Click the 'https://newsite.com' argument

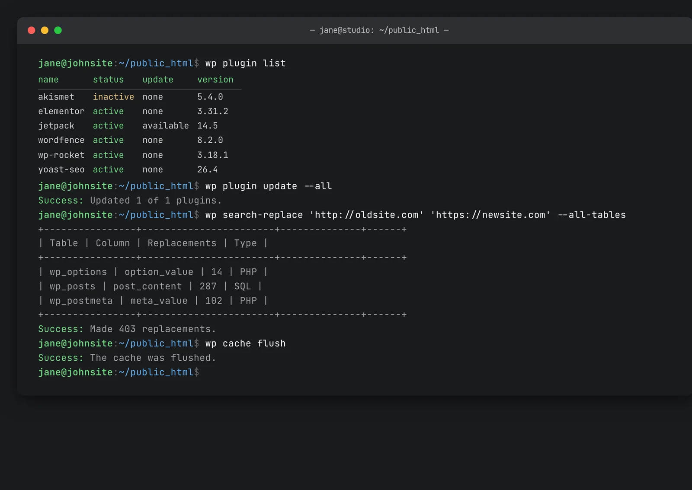(490, 215)
